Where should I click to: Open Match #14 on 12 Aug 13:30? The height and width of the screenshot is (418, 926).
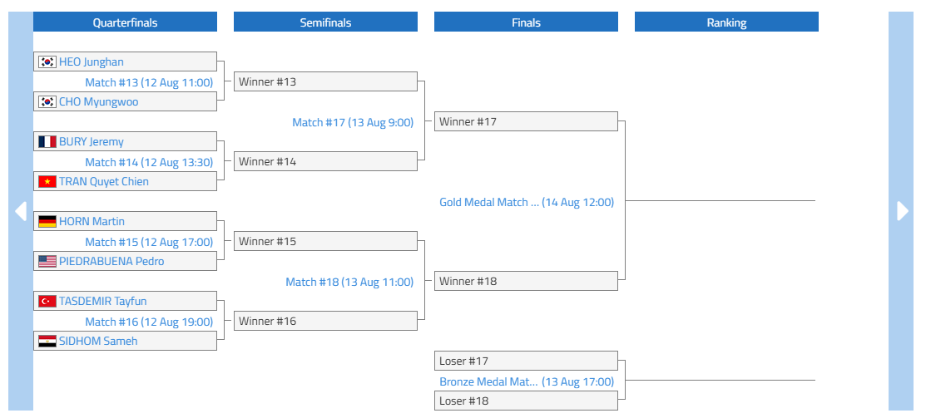click(149, 162)
